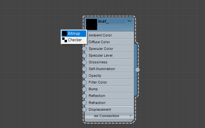Click the node resize grip corner
205x128 pixels.
click(131, 120)
